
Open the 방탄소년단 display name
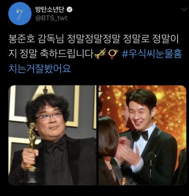[50, 9]
